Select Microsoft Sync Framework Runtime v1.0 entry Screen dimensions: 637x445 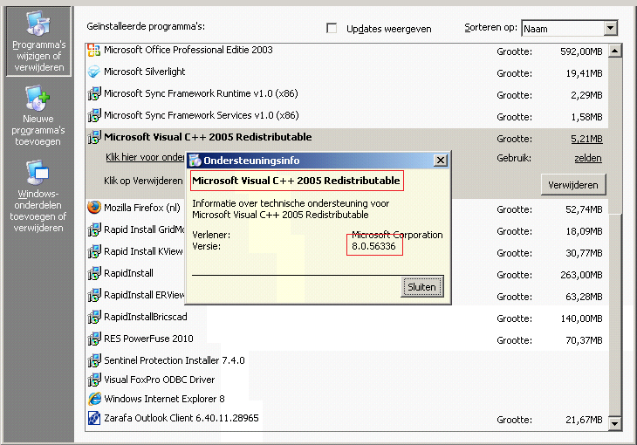coord(201,93)
